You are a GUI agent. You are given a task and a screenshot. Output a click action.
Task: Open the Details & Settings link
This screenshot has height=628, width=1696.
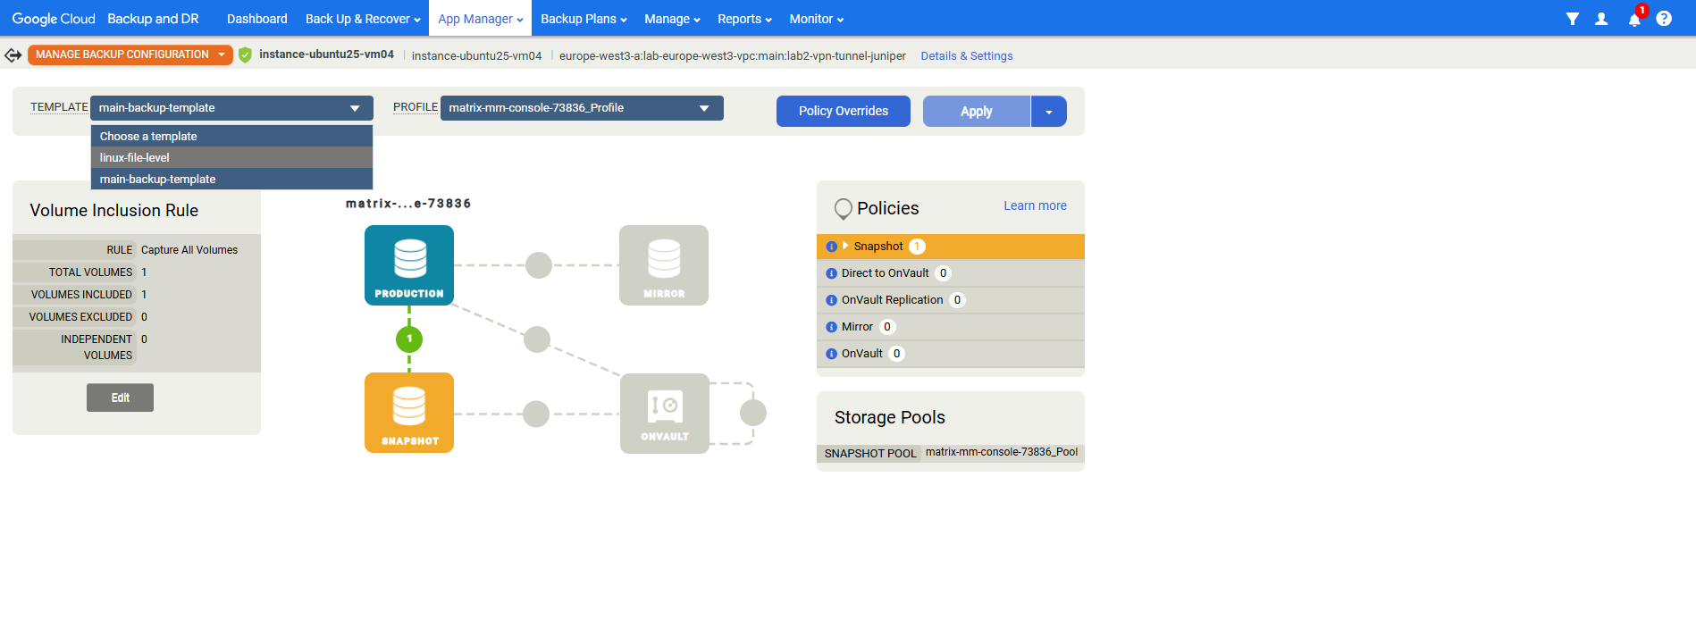966,56
